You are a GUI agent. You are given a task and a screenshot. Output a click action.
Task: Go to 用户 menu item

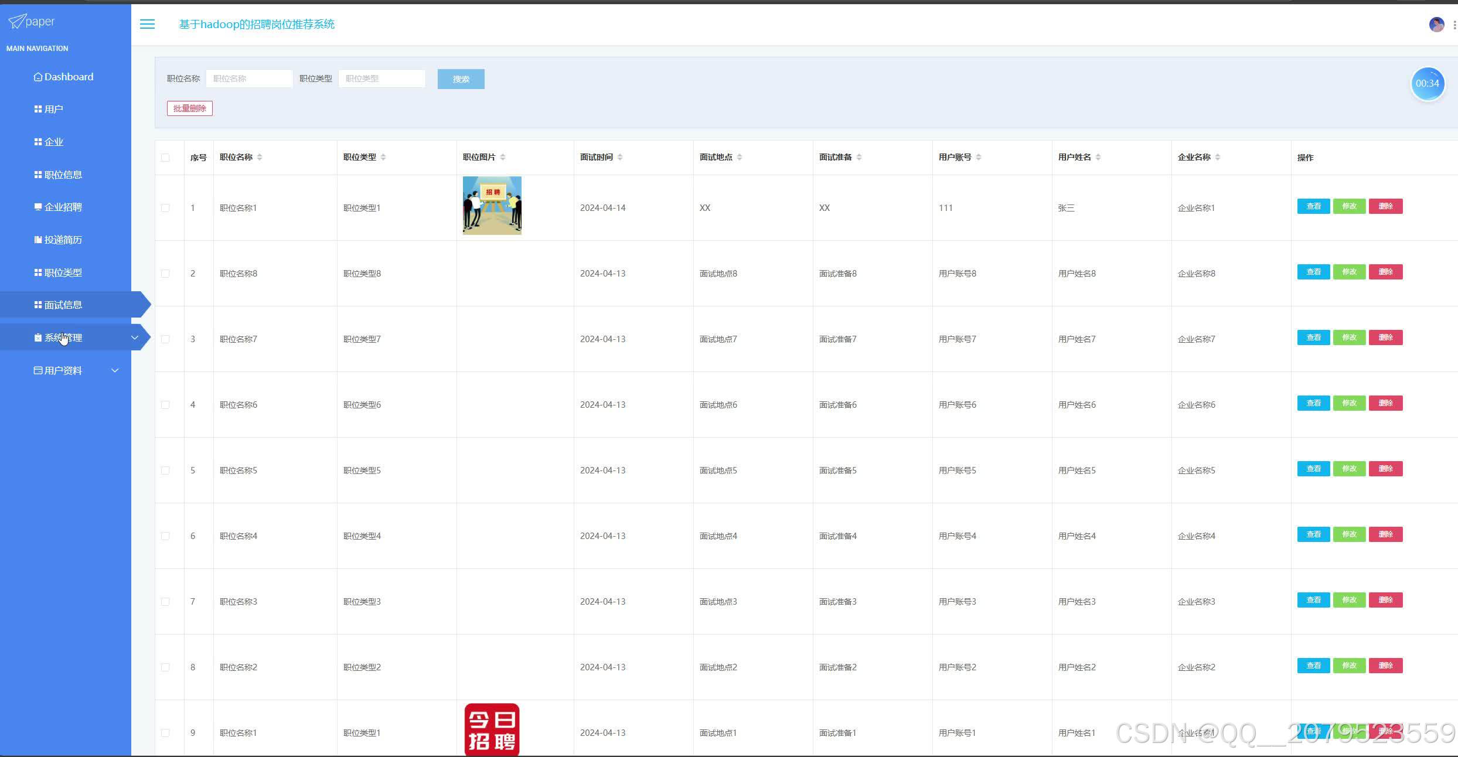(x=49, y=109)
